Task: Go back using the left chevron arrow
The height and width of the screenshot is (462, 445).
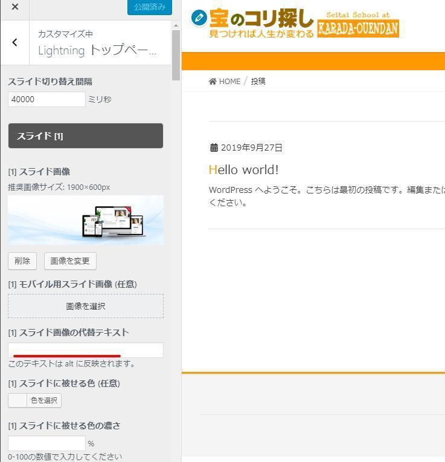Action: (x=15, y=42)
